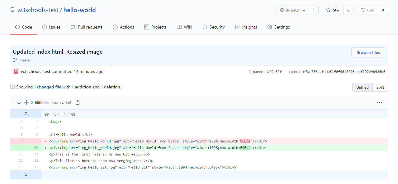This screenshot has width=398, height=184.
Task: Click the repository book icon
Action: (x=12, y=10)
